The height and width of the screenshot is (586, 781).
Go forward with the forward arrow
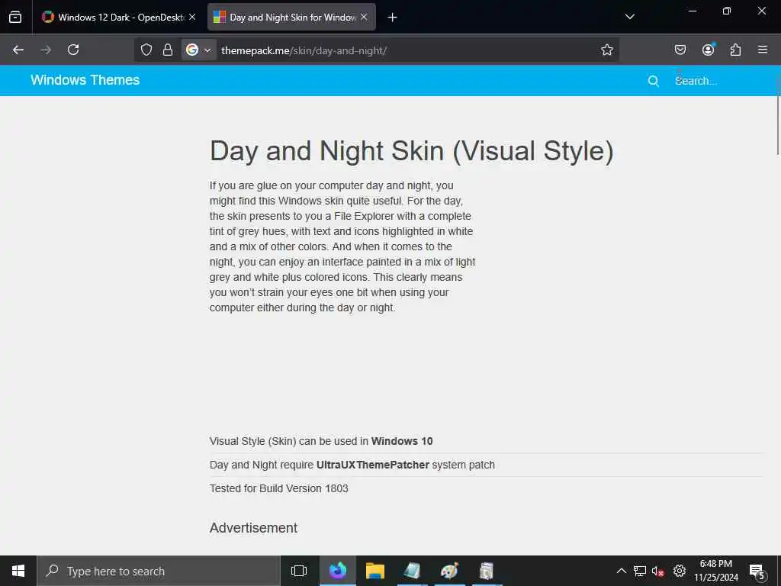click(46, 50)
